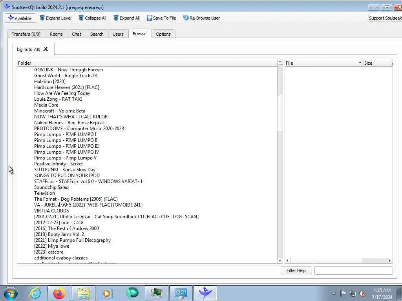Select STAFFcirc vol 6.0 WINDOWS VARIAT~1 folder

click(88, 181)
